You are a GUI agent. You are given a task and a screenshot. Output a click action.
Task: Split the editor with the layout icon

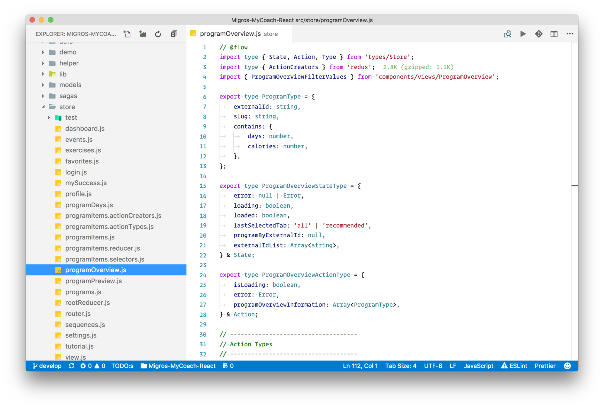tap(554, 34)
